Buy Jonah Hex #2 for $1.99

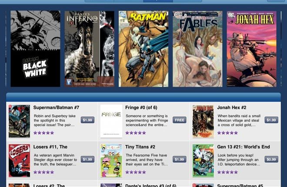click(271, 120)
